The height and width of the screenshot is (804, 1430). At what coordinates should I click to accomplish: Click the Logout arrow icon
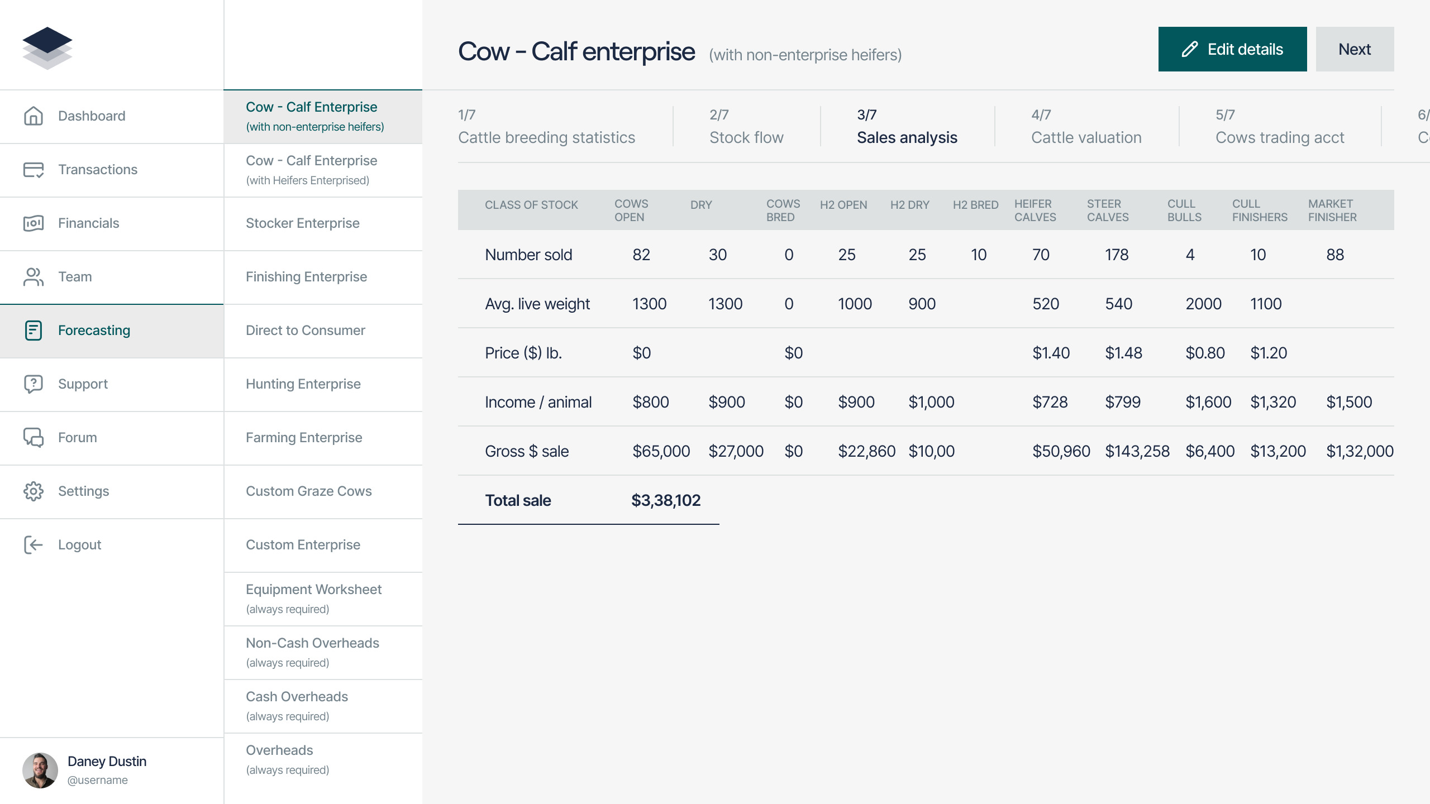point(34,545)
